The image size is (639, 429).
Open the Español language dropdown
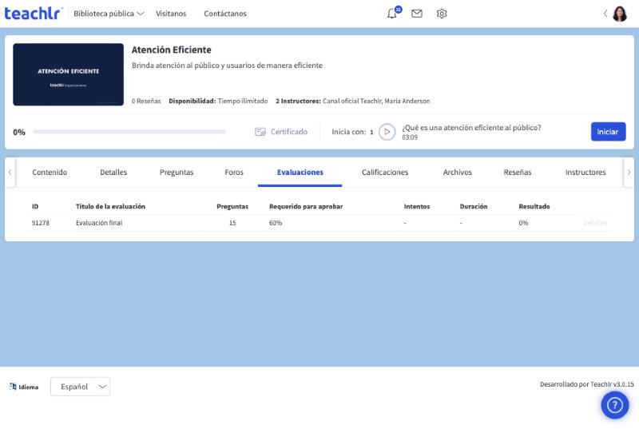click(81, 386)
